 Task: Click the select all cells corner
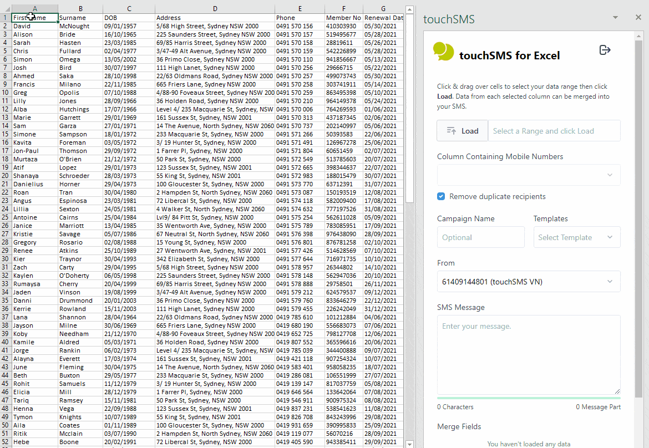point(6,9)
